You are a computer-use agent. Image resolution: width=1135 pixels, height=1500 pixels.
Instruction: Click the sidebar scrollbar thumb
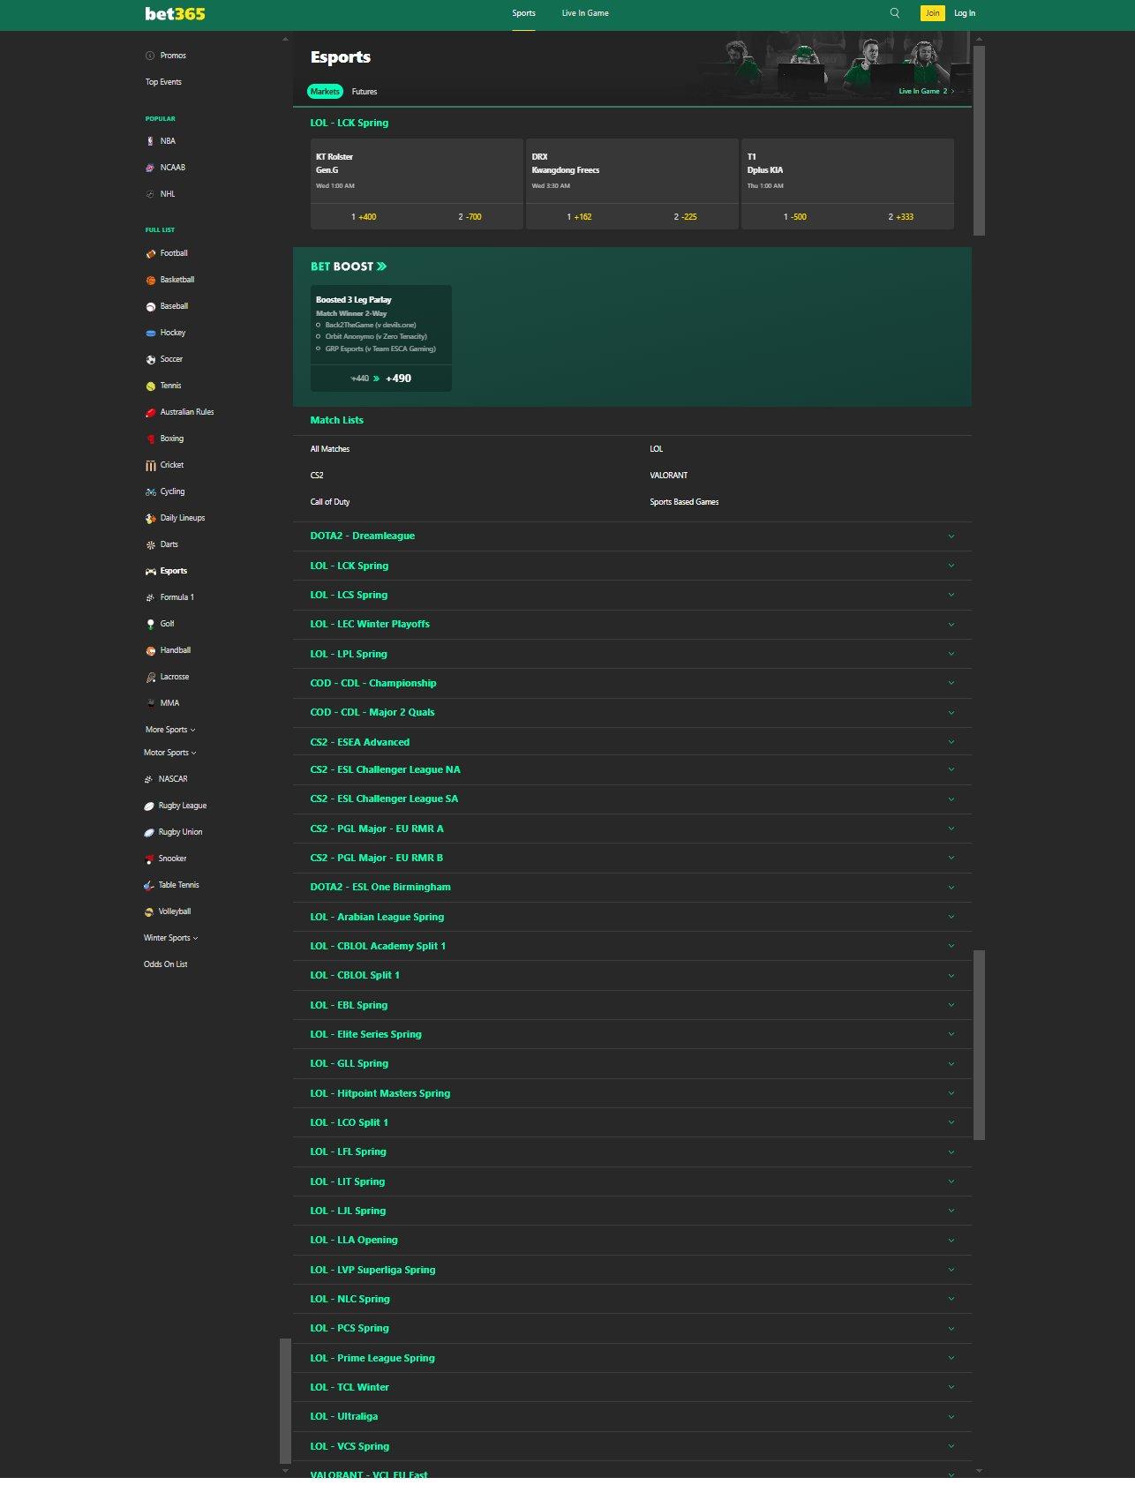coord(285,1401)
